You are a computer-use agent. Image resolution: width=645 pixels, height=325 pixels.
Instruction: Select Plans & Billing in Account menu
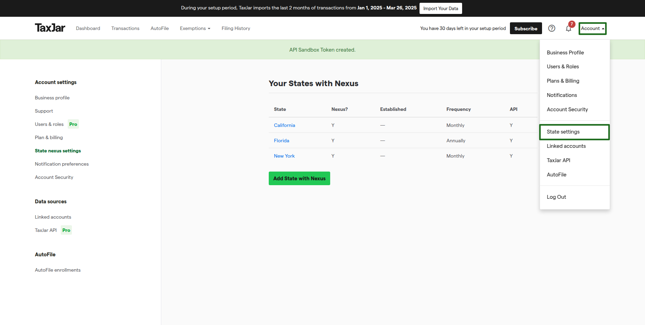click(x=563, y=81)
